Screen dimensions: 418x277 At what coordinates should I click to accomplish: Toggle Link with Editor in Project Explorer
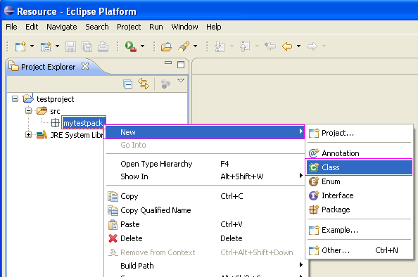click(x=144, y=84)
